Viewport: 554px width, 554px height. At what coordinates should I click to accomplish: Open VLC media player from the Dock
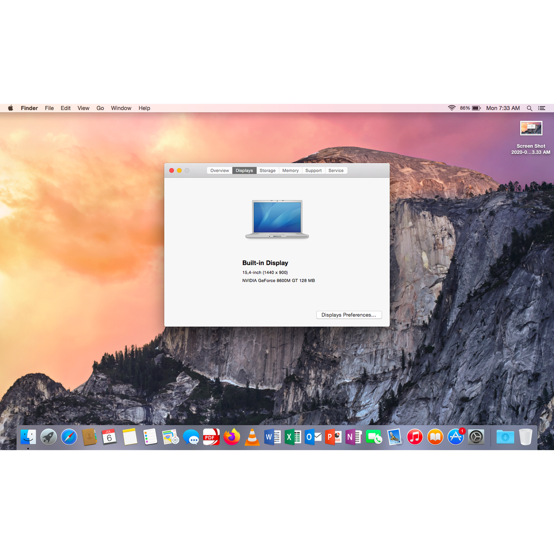(x=252, y=436)
